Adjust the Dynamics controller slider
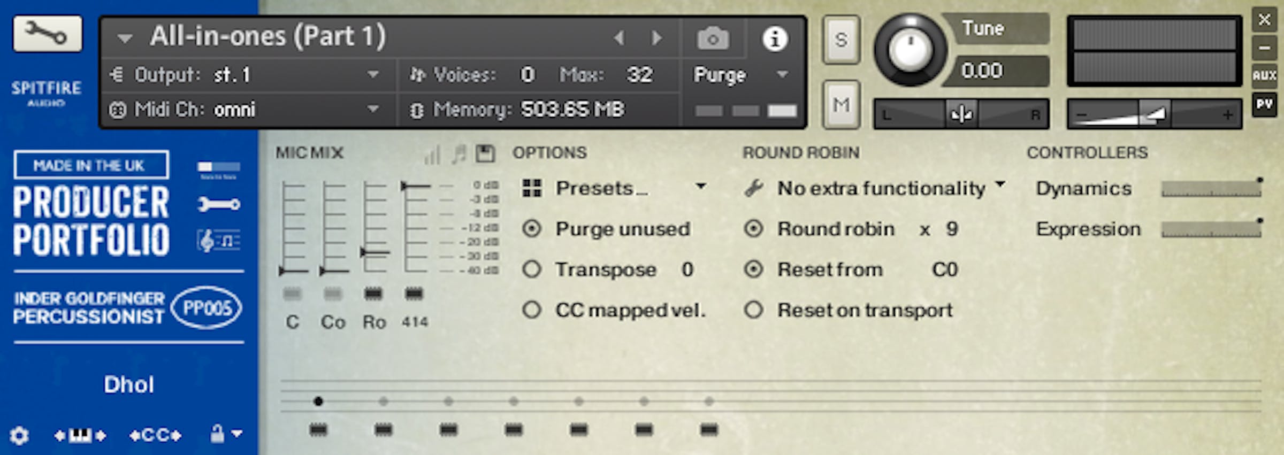 [x=1211, y=188]
